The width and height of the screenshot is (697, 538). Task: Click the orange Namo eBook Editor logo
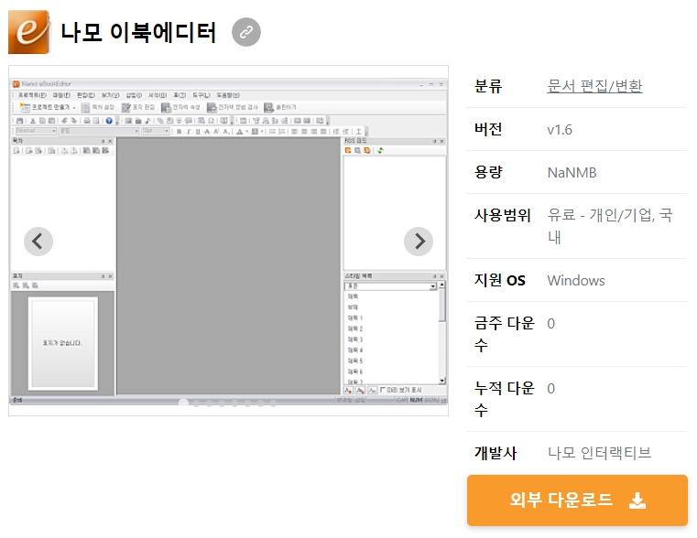click(x=29, y=32)
